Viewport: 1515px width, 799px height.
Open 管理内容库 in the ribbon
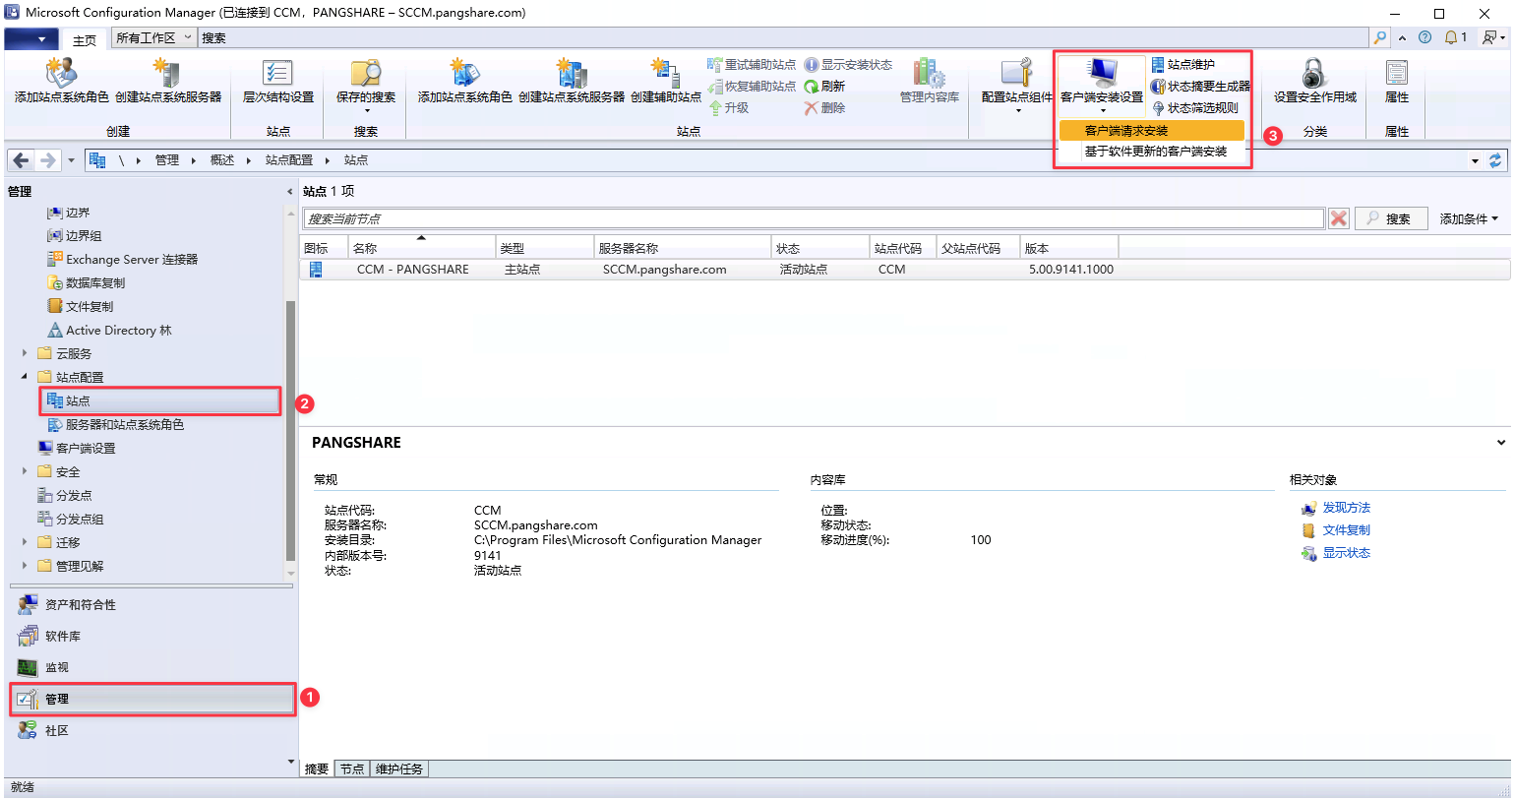click(x=929, y=81)
